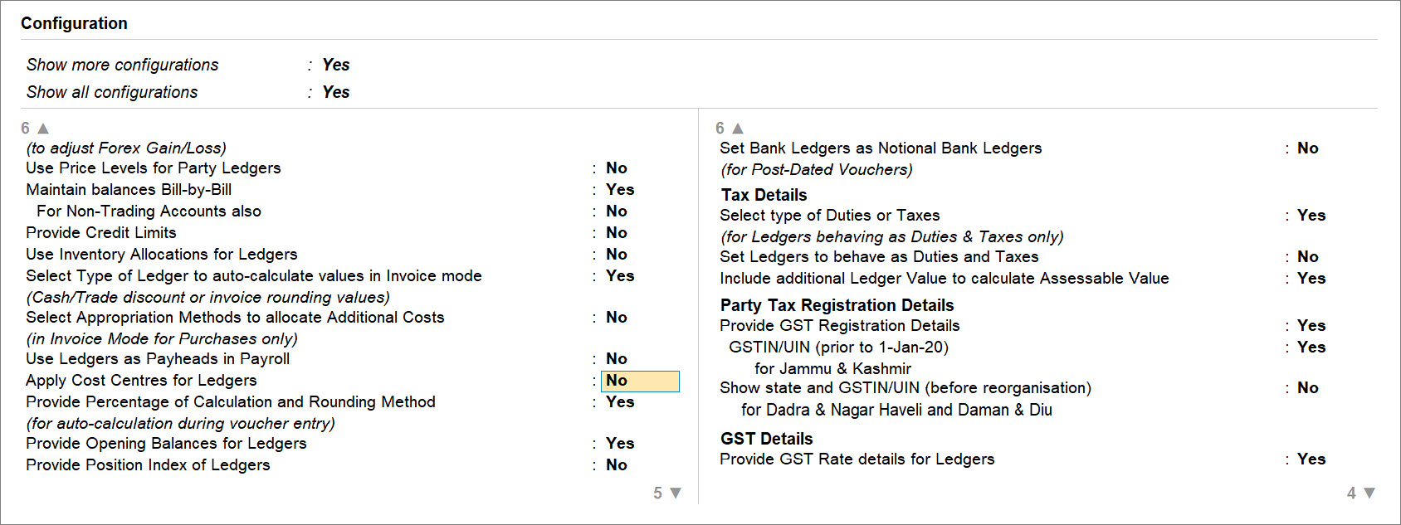This screenshot has width=1401, height=525.
Task: Select 'Configuration' window title
Action: click(x=74, y=23)
